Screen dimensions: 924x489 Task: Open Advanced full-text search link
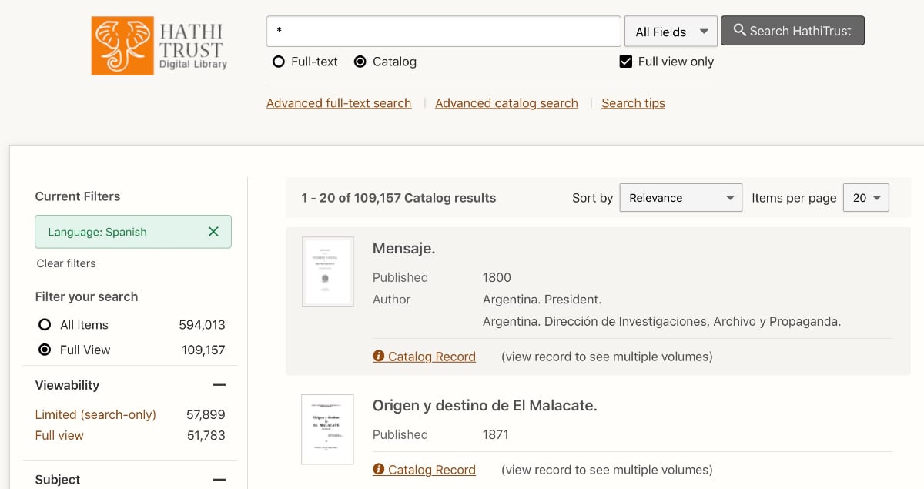(x=339, y=103)
